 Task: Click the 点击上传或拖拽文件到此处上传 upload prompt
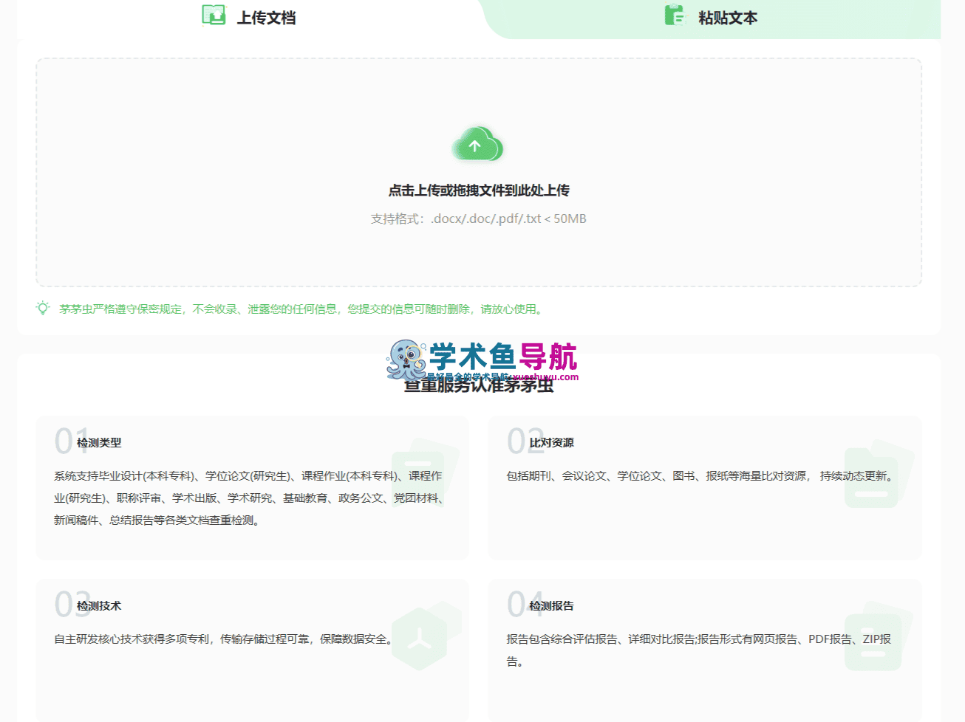[479, 190]
